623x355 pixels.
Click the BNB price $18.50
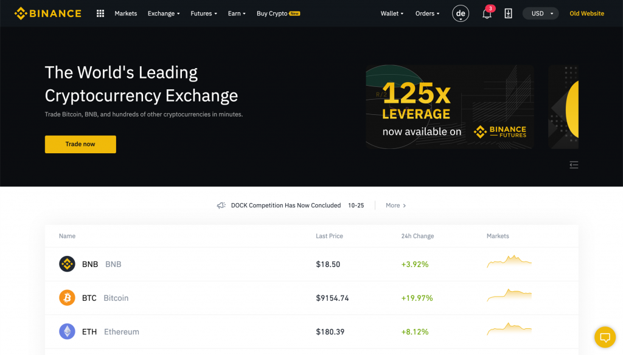point(328,264)
